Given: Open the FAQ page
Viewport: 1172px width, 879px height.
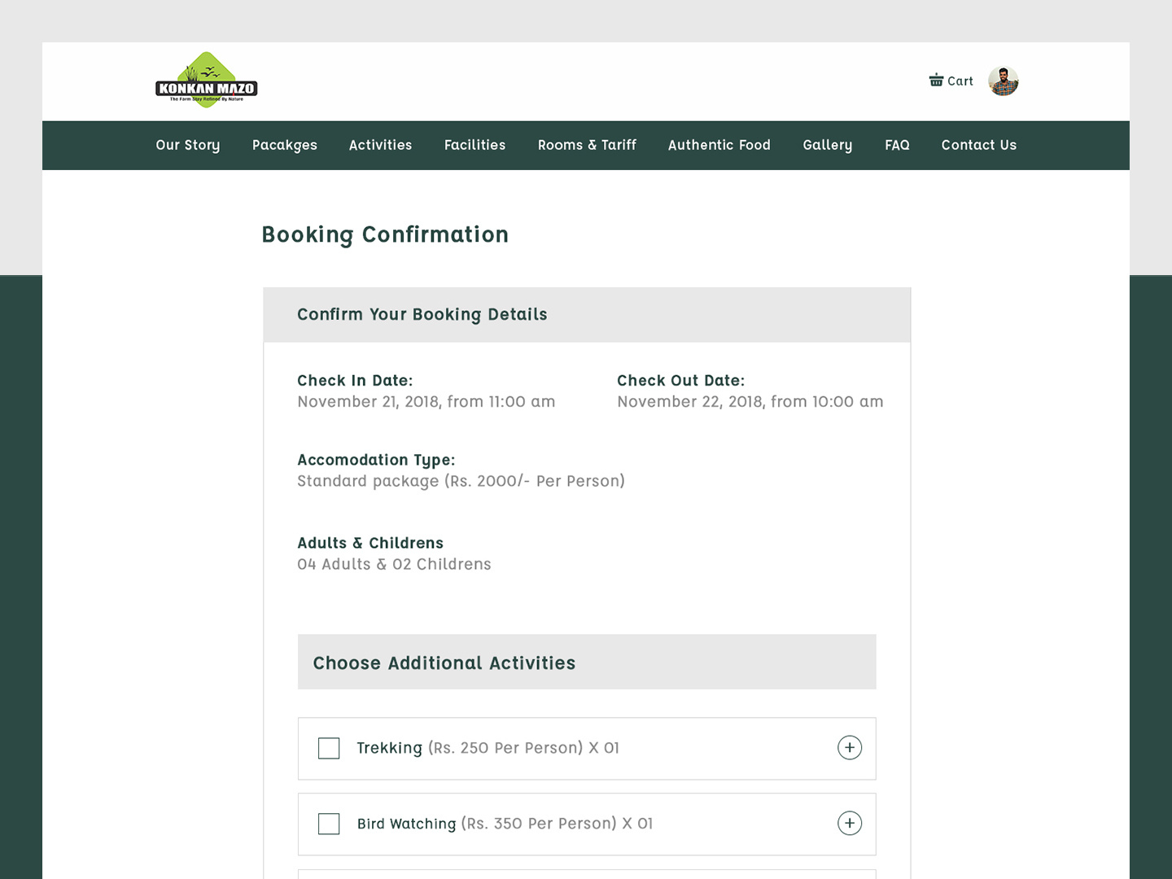Looking at the screenshot, I should (897, 145).
